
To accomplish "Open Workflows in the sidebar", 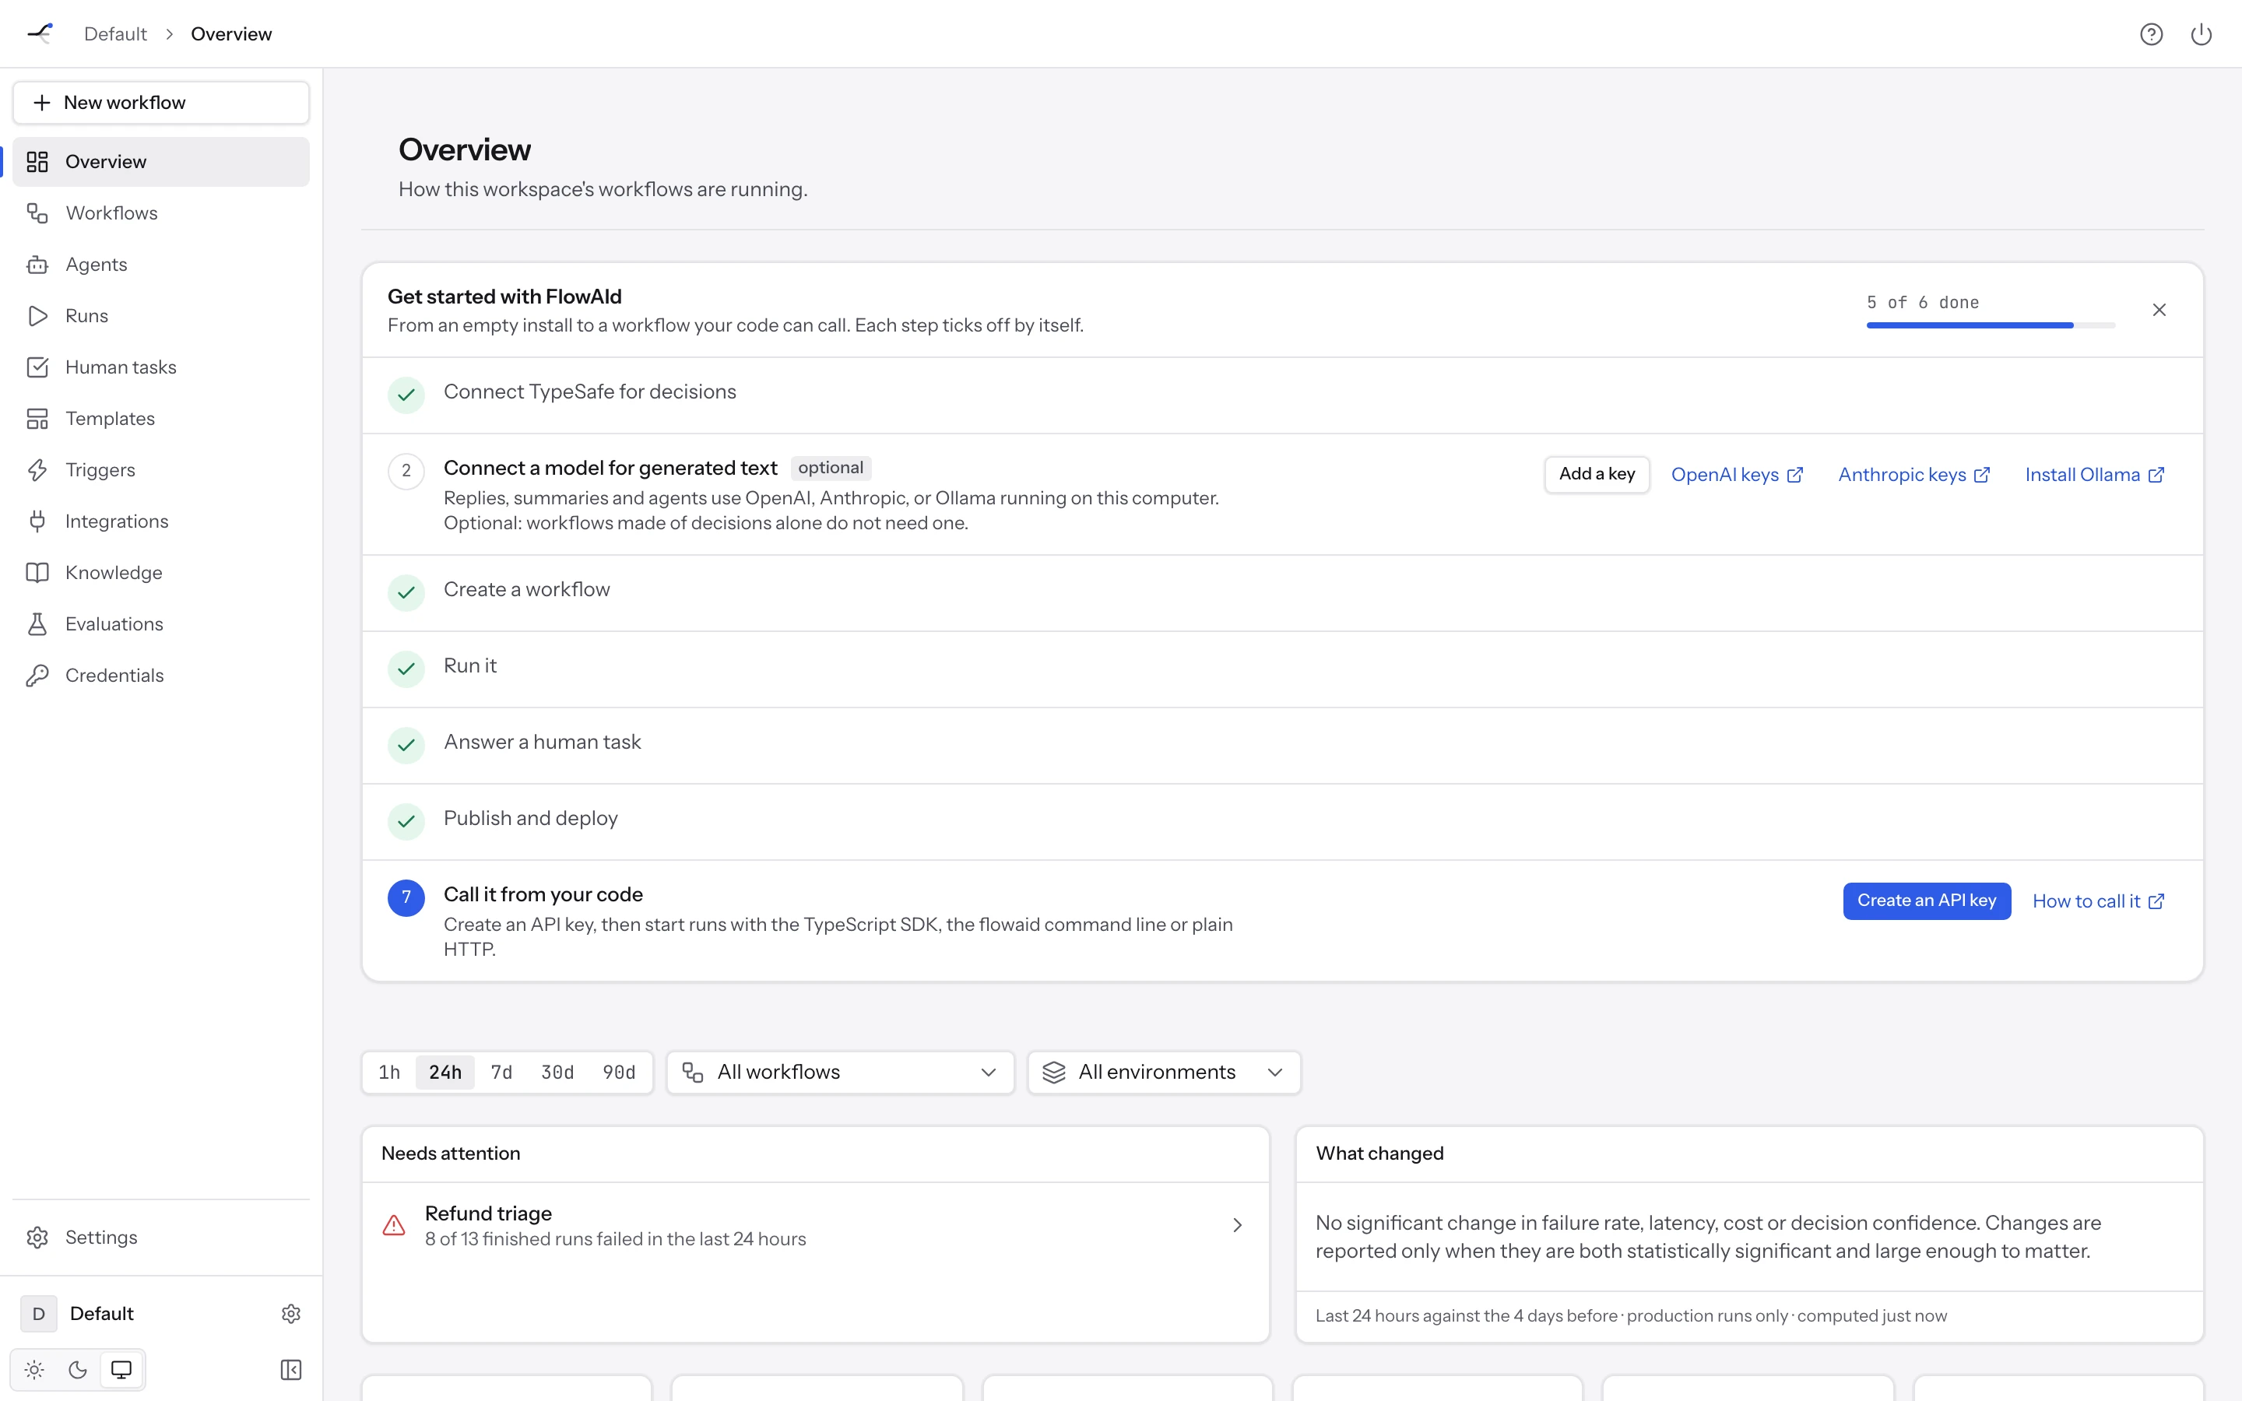I will pyautogui.click(x=160, y=213).
